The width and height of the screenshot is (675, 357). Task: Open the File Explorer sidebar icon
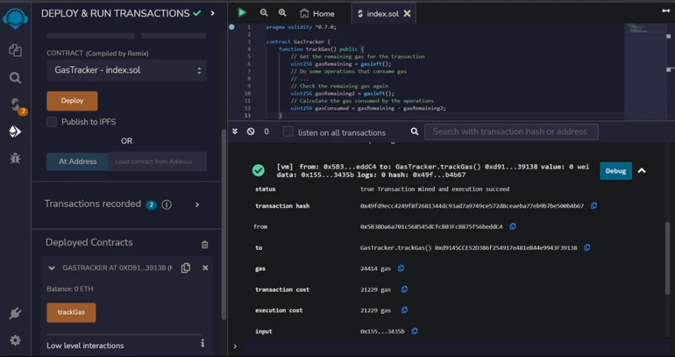[x=15, y=51]
